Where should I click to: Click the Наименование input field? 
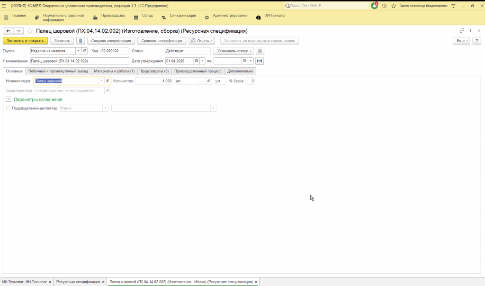click(80, 61)
